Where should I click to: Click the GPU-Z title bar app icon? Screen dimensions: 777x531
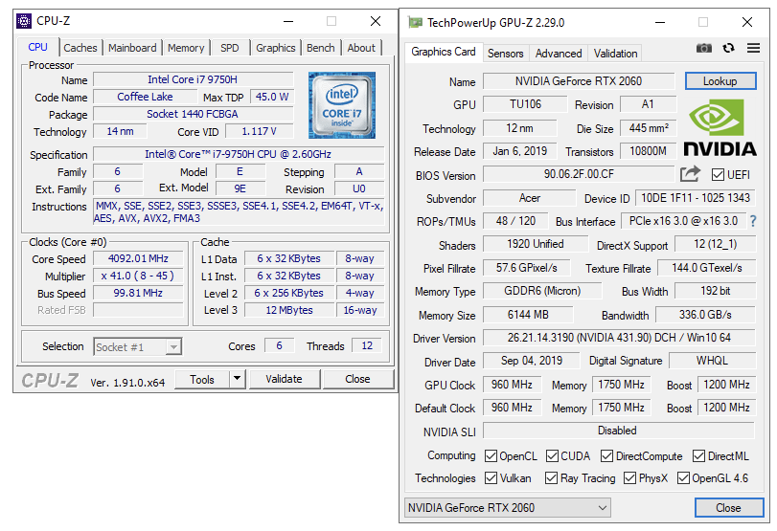click(x=415, y=22)
